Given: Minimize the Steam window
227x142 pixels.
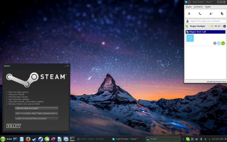Looking at the screenshot, I should point(65,66).
